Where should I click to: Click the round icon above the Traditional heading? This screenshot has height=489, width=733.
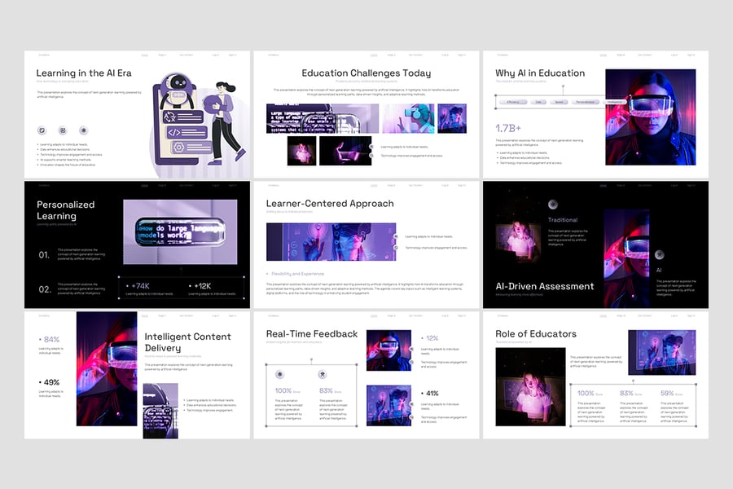(553, 204)
